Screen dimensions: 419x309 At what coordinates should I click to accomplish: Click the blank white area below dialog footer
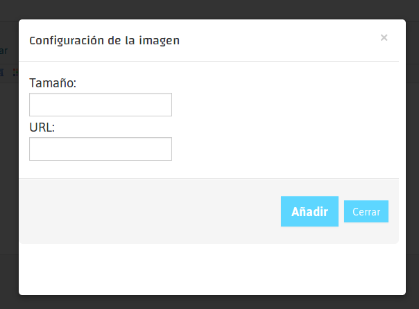point(208,270)
